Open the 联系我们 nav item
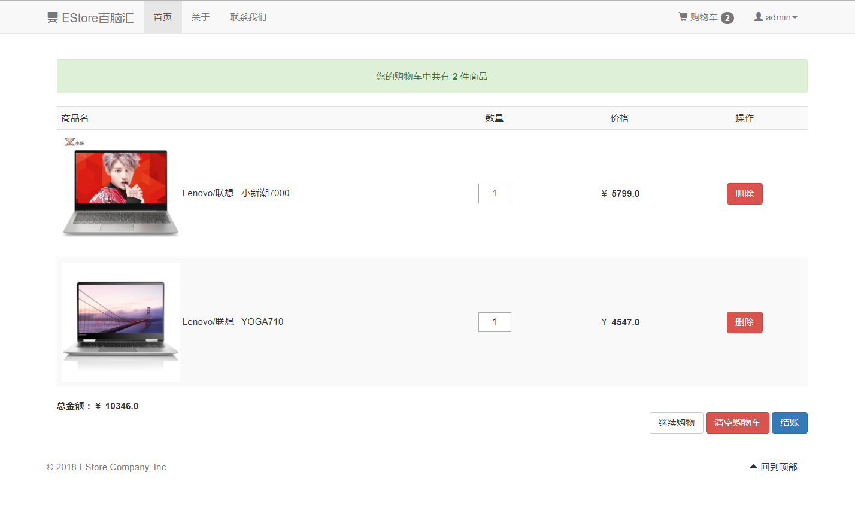This screenshot has width=855, height=509. tap(248, 17)
